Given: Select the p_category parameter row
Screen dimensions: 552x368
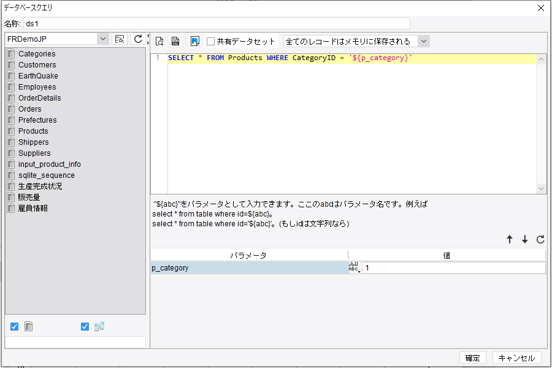Looking at the screenshot, I should click(249, 267).
